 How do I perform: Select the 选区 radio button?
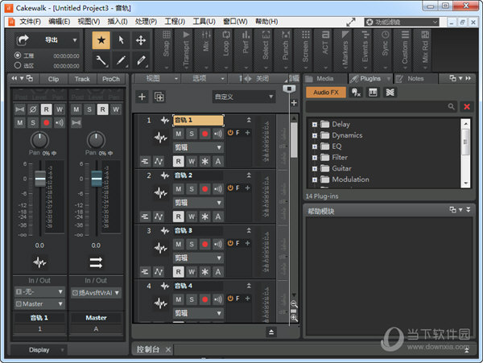tap(18, 65)
